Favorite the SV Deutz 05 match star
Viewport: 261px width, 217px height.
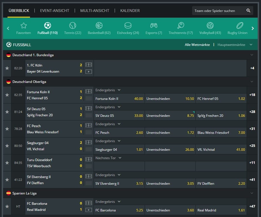click(7, 112)
